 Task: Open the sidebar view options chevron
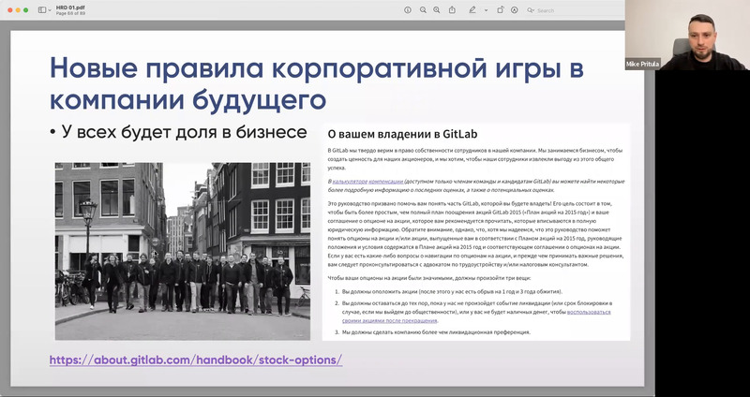coord(50,9)
